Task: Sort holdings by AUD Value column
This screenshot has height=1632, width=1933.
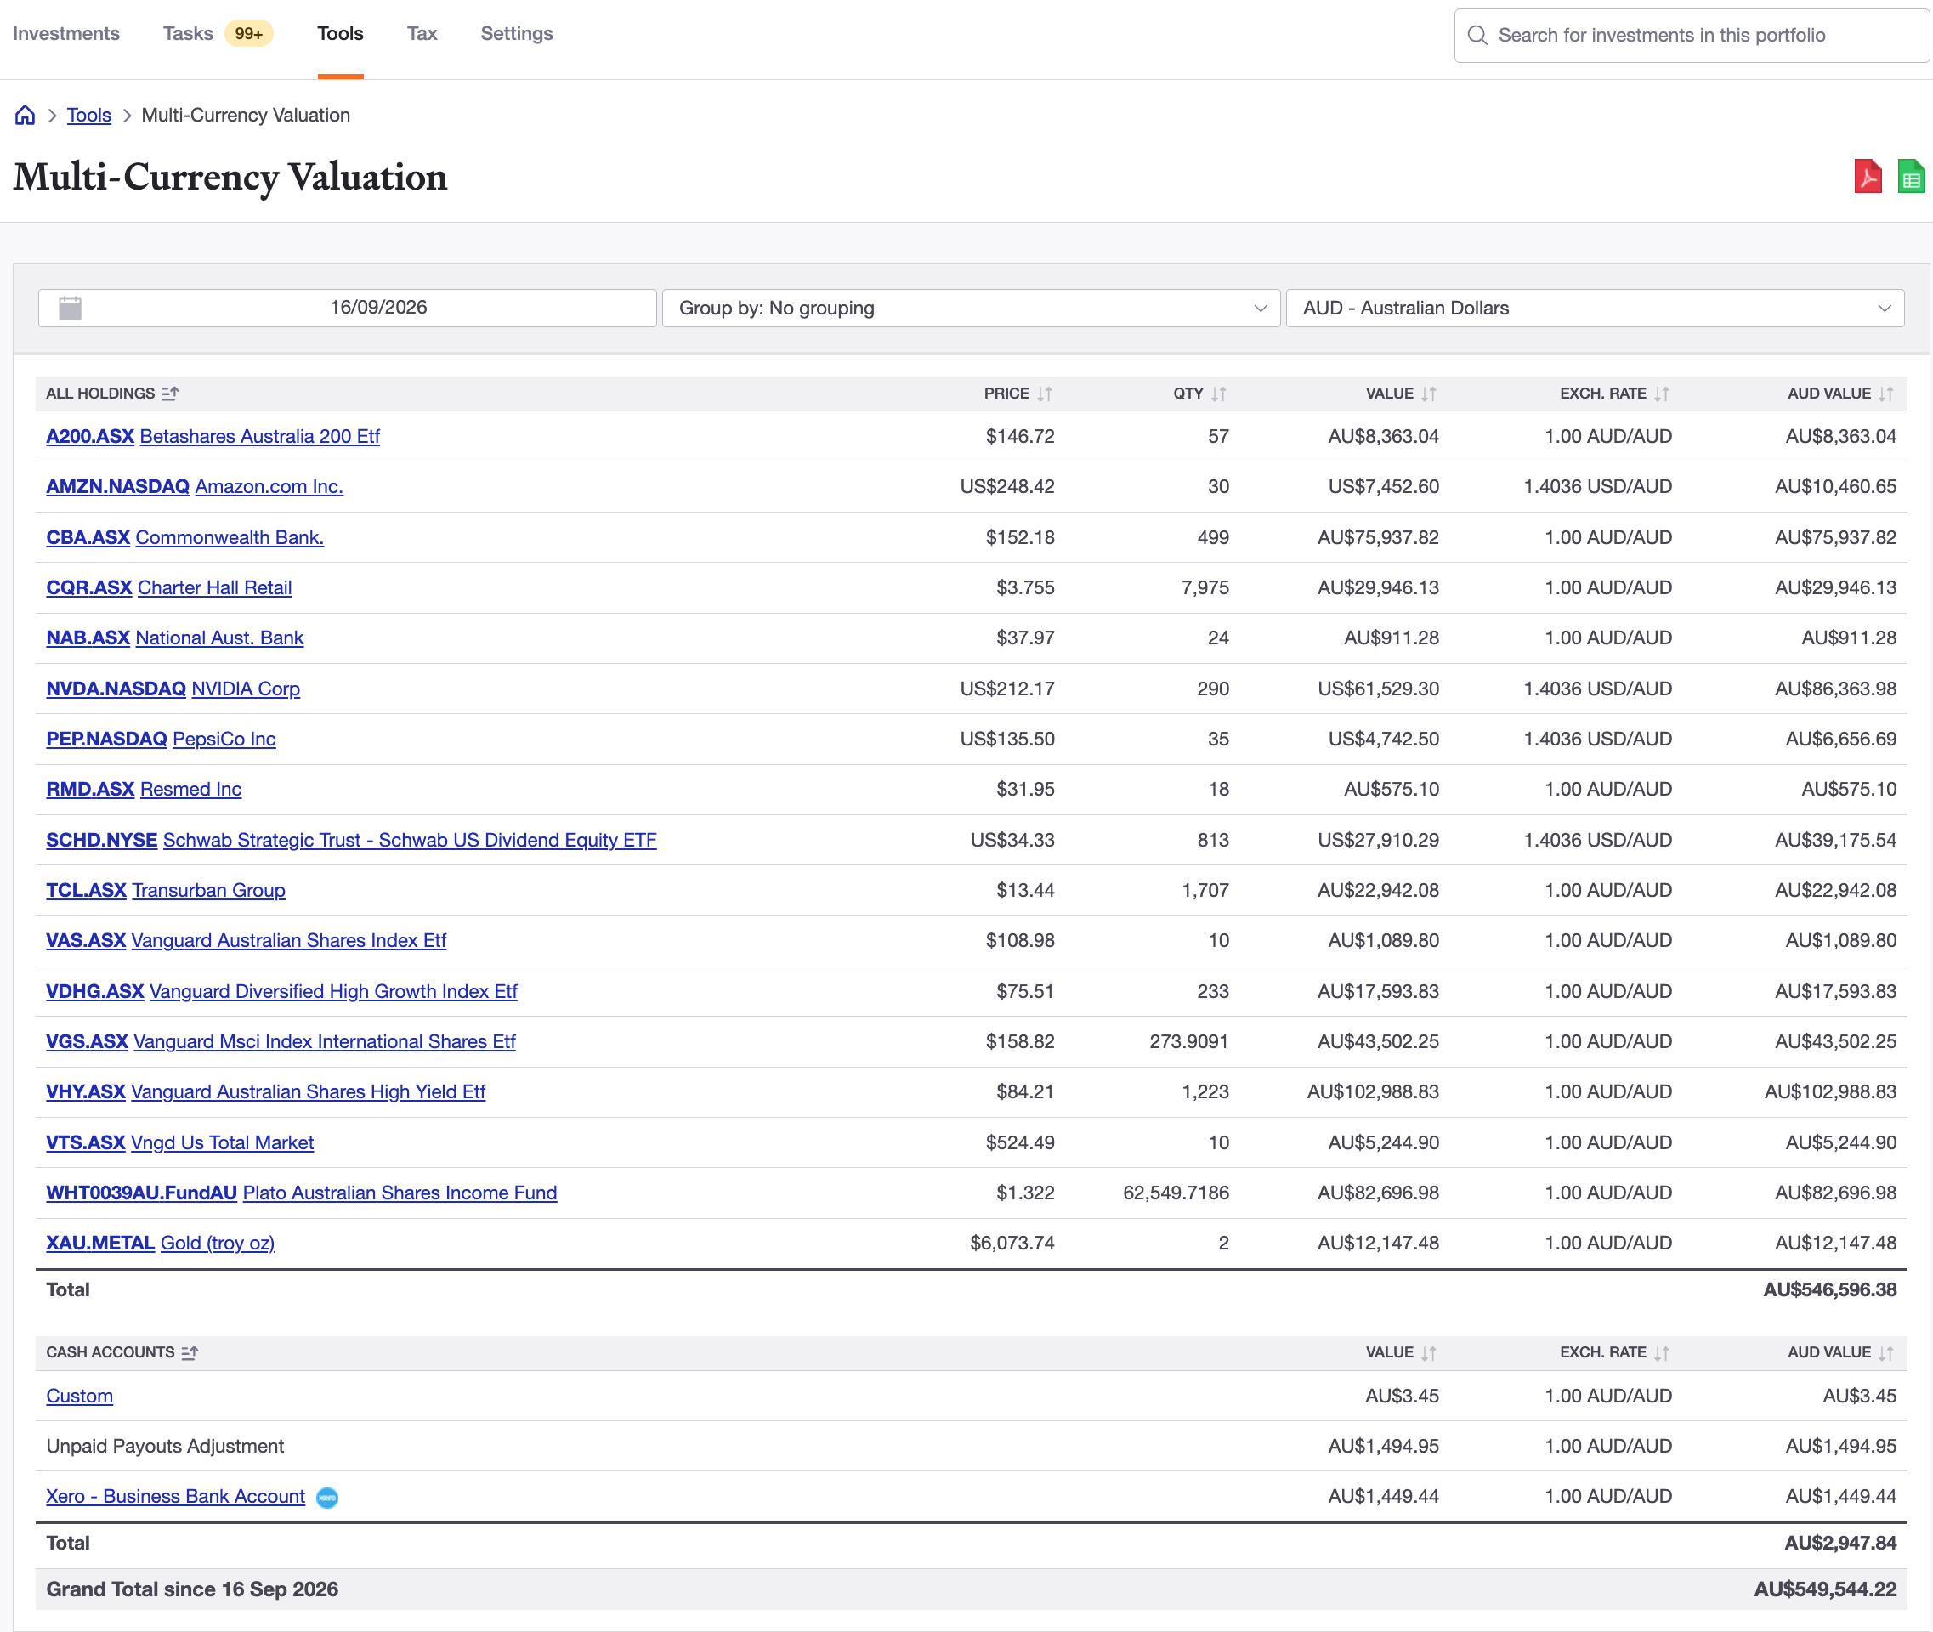Action: click(x=1885, y=394)
